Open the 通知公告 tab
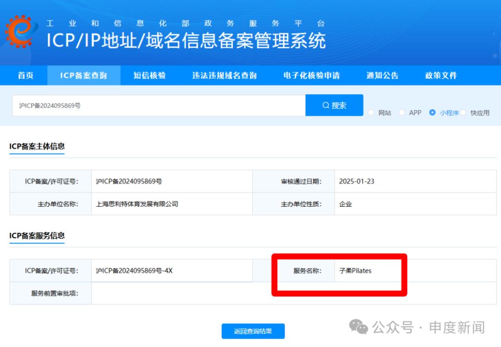This screenshot has width=501, height=347. 382,75
